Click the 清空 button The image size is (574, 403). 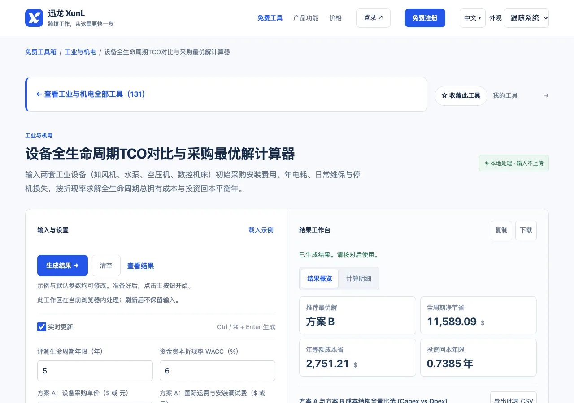pos(106,266)
